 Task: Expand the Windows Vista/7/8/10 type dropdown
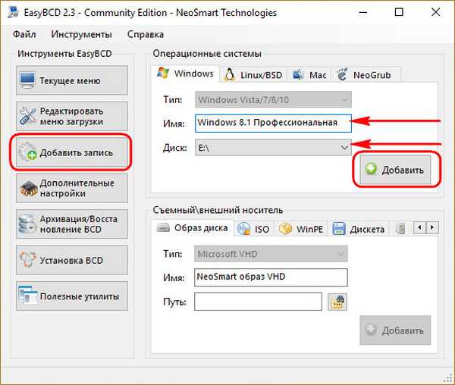coord(344,99)
